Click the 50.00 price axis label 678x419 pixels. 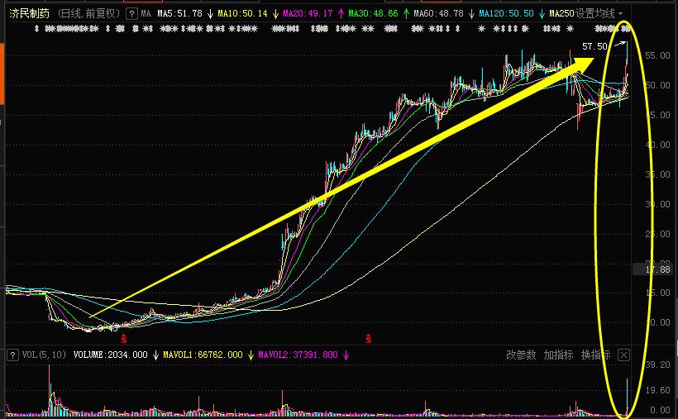(657, 85)
